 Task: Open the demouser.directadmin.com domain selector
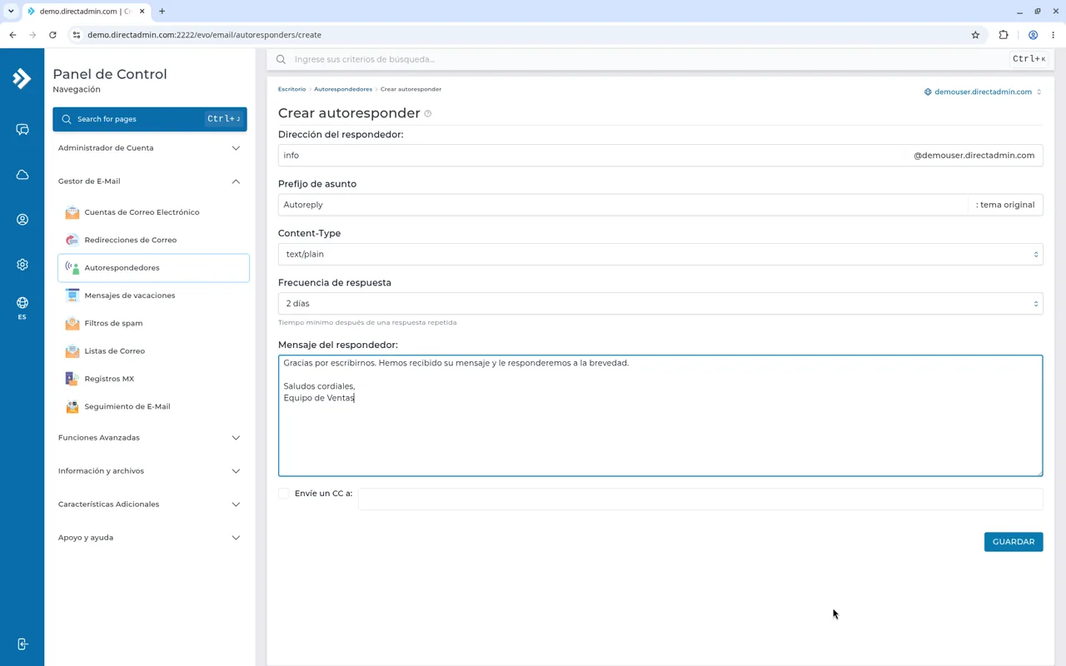point(983,92)
